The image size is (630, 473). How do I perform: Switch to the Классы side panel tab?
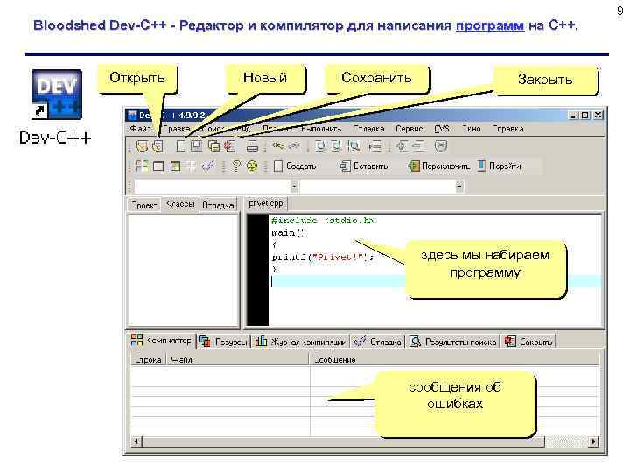[x=180, y=204]
